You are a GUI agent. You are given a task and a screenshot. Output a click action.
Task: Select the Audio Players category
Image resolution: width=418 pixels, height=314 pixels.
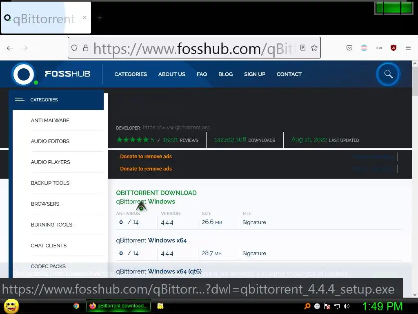coord(50,162)
